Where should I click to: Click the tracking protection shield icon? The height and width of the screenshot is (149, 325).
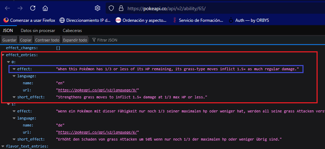111,8
